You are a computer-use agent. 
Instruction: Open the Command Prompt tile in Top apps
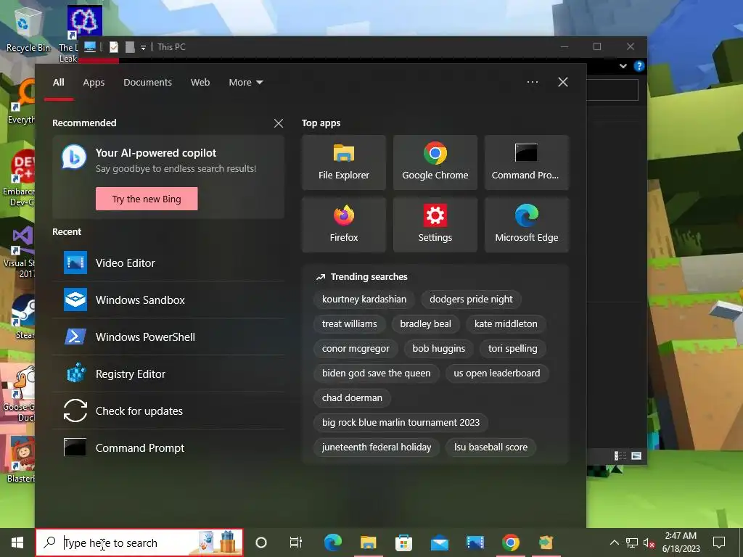[x=527, y=162]
